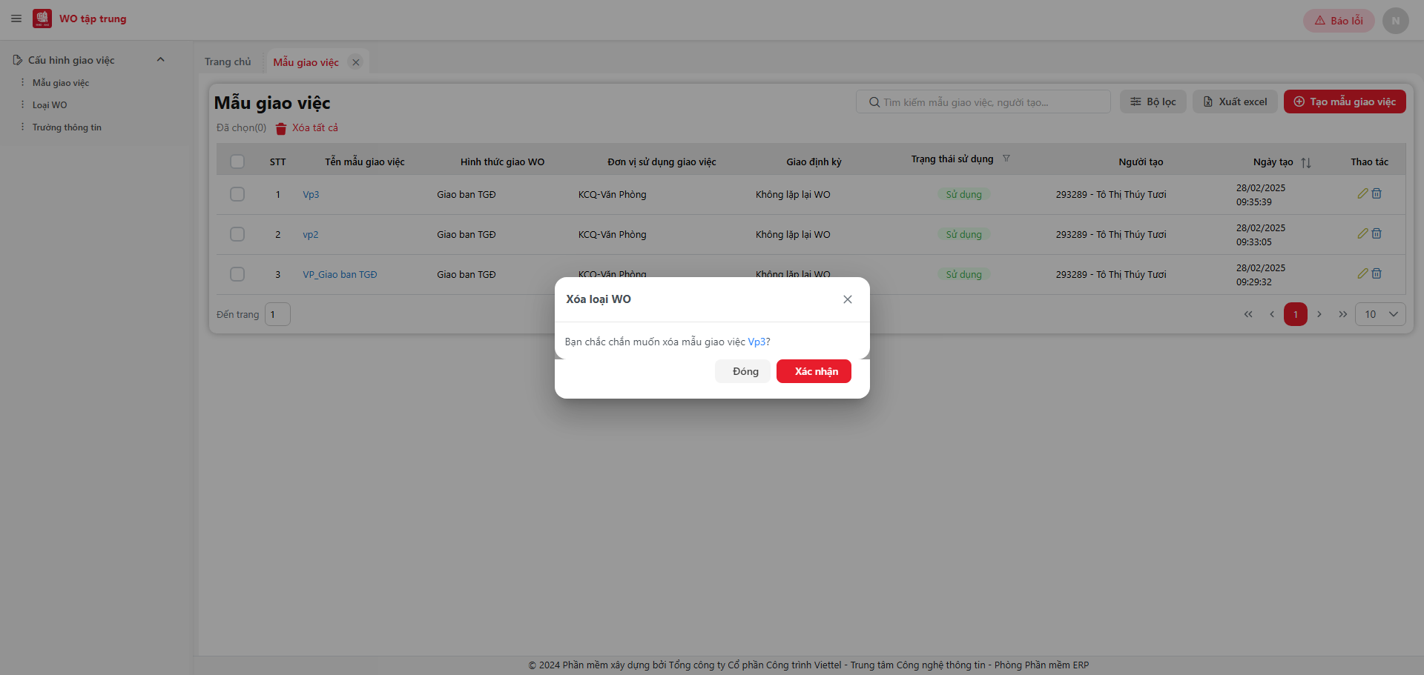Image resolution: width=1424 pixels, height=675 pixels.
Task: Click the Cấu hình giao việc sidebar icon
Action: (18, 60)
